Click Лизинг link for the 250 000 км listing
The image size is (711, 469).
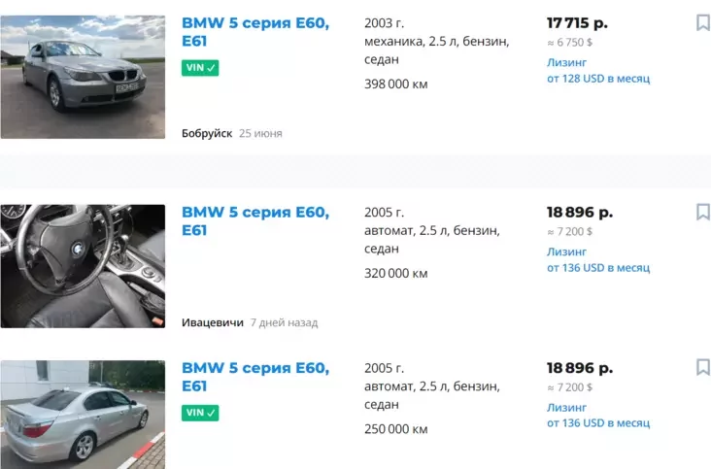coord(566,407)
